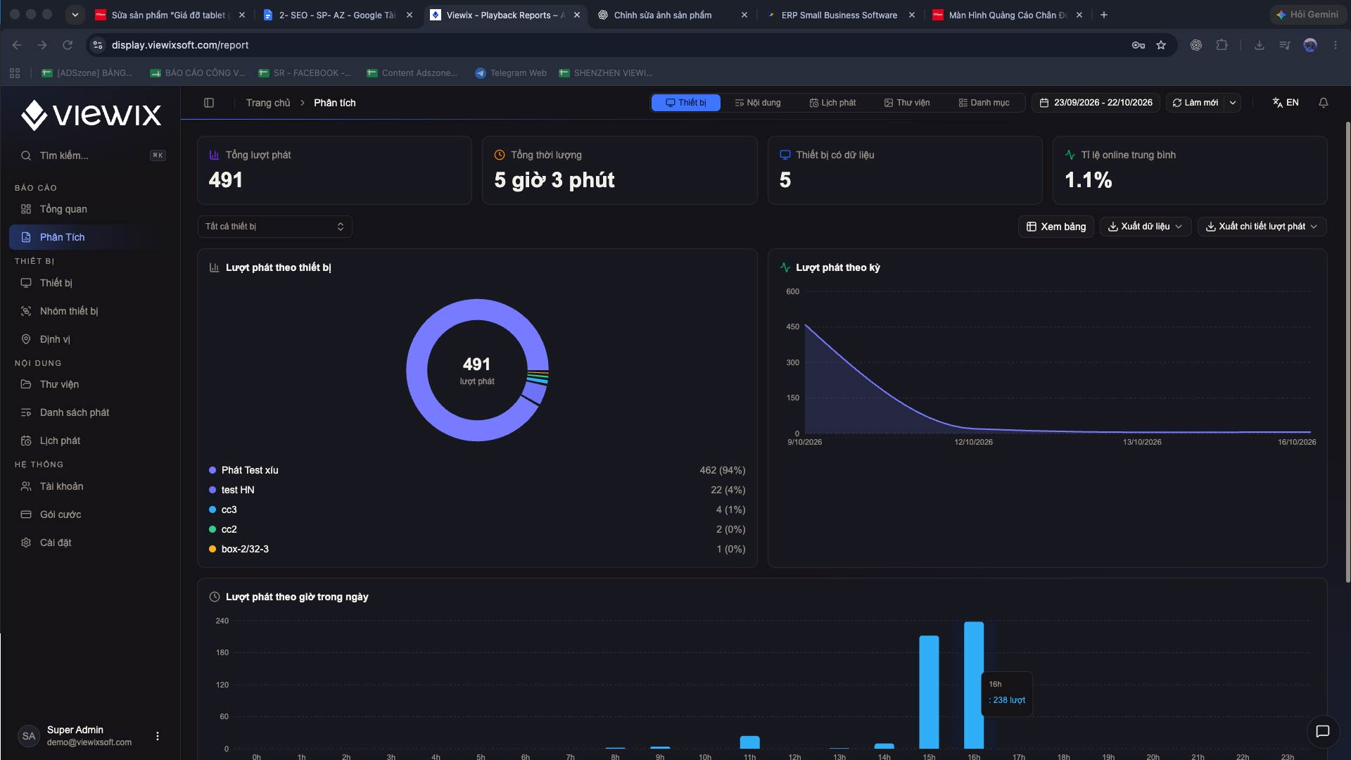This screenshot has height=760, width=1351.
Task: Expand the Chrome tab search dropdown
Action: point(75,15)
